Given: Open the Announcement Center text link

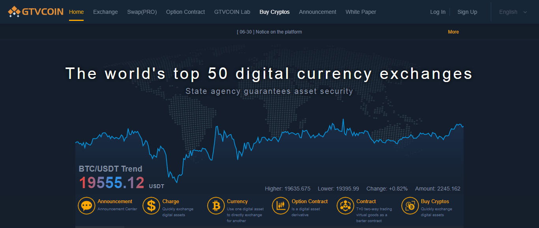Looking at the screenshot, I should [117, 209].
